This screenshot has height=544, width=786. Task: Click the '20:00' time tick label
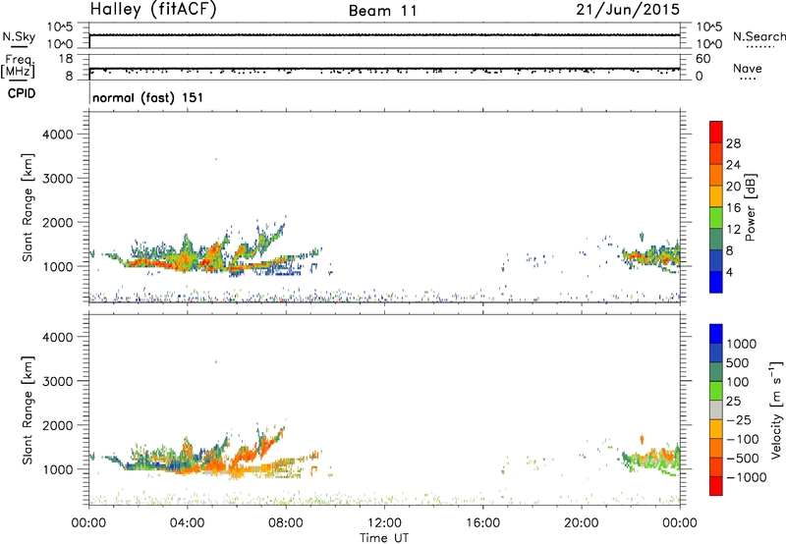581,523
